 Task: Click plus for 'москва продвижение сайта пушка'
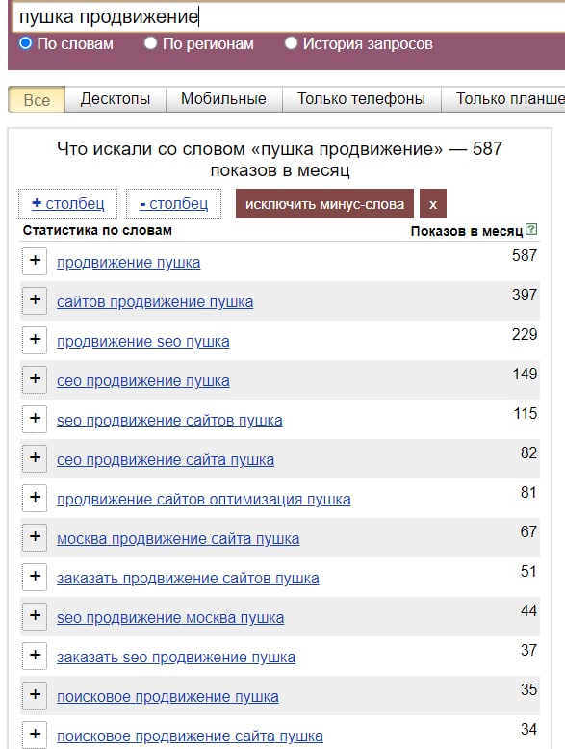[35, 537]
